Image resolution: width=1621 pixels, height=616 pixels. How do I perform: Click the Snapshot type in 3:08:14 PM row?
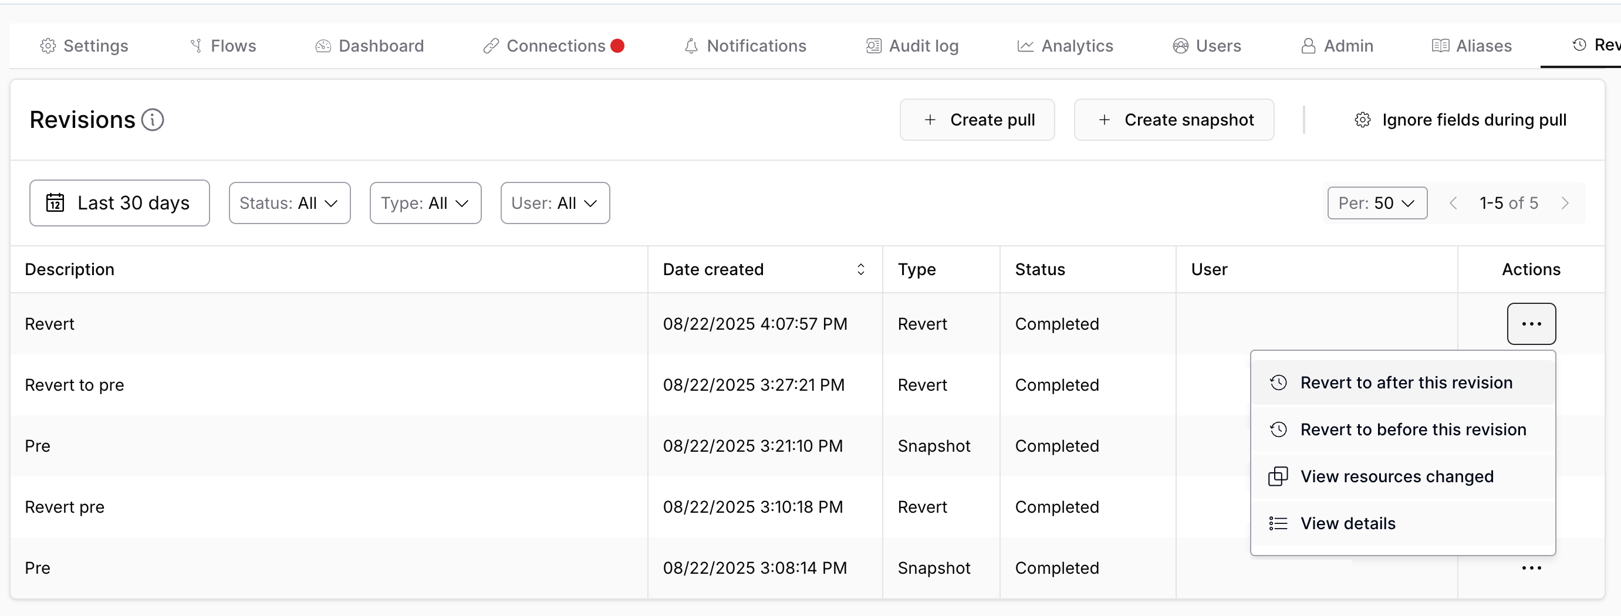tap(934, 567)
